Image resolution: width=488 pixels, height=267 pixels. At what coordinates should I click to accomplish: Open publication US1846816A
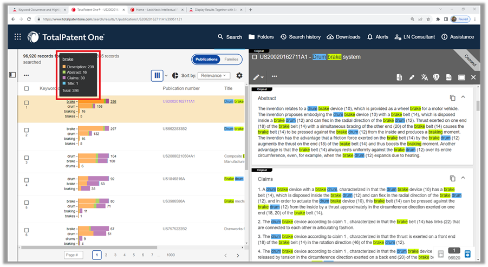[x=174, y=179]
